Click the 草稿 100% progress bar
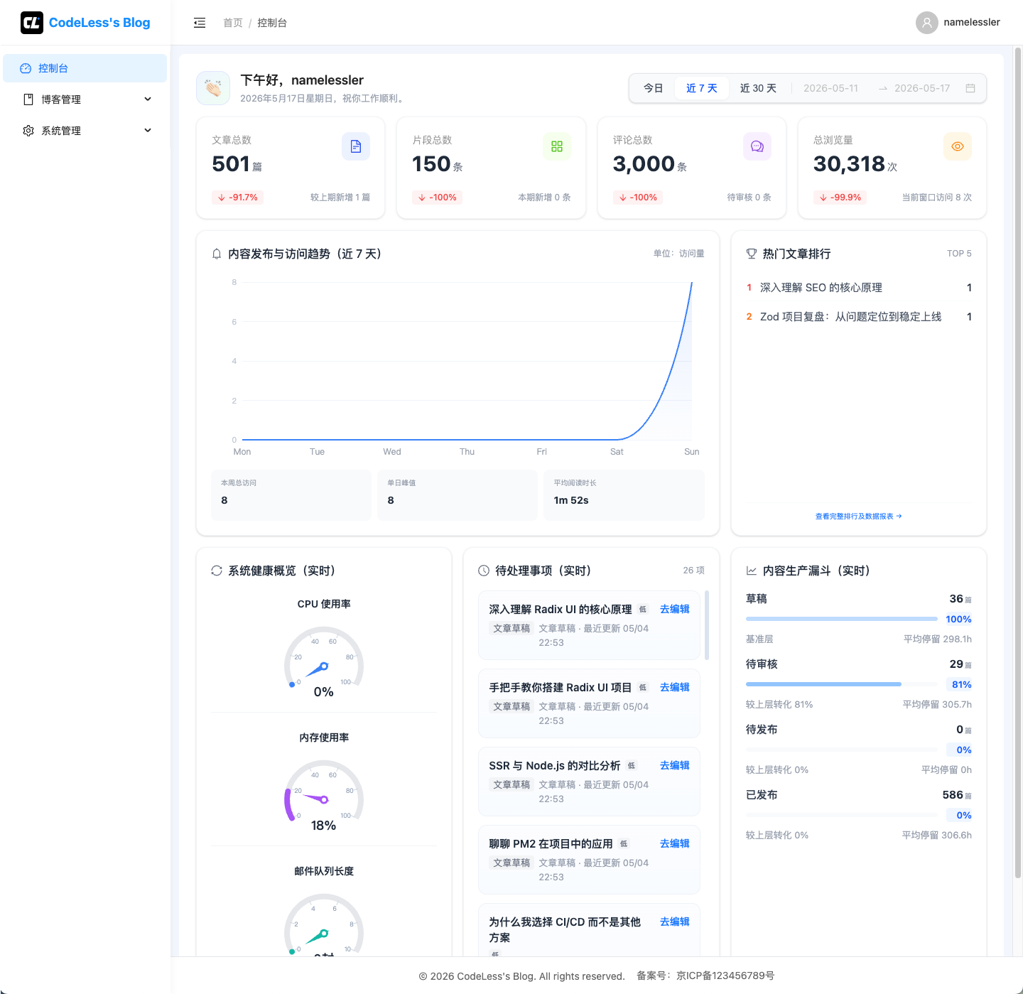Viewport: 1023px width, 994px height. (842, 619)
